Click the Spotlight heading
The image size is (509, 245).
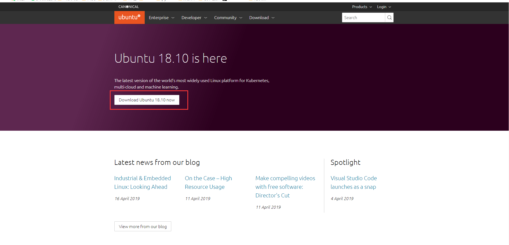point(346,162)
